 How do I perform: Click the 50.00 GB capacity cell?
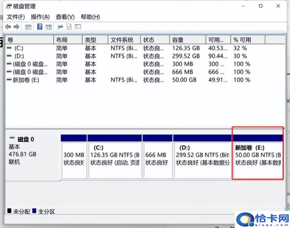pyautogui.click(x=184, y=80)
